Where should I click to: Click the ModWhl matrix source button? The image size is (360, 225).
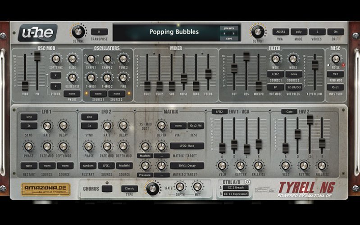click(145, 156)
